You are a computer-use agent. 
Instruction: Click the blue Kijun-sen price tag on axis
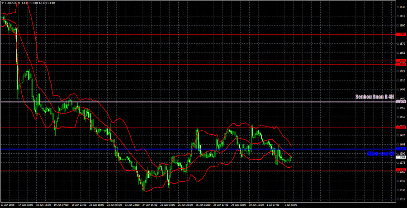pos(399,149)
